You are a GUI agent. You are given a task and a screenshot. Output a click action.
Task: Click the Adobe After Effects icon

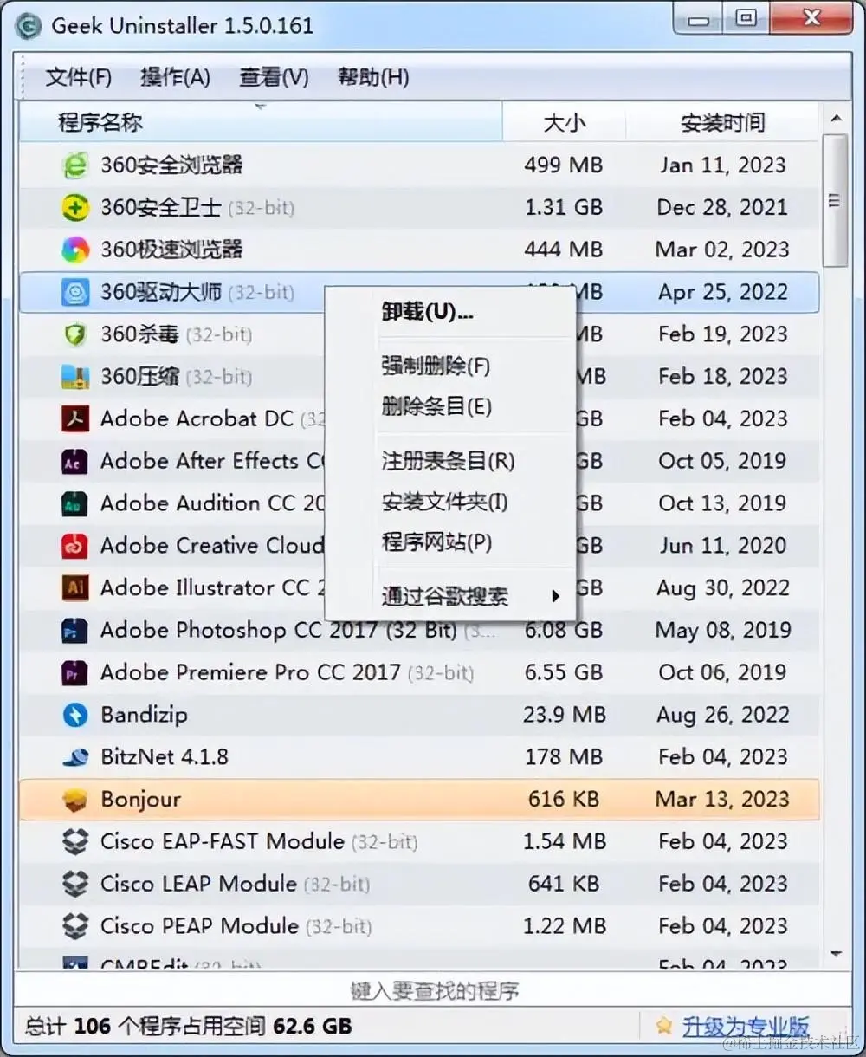pyautogui.click(x=75, y=461)
